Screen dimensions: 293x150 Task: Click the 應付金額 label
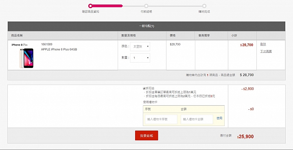tap(226, 136)
